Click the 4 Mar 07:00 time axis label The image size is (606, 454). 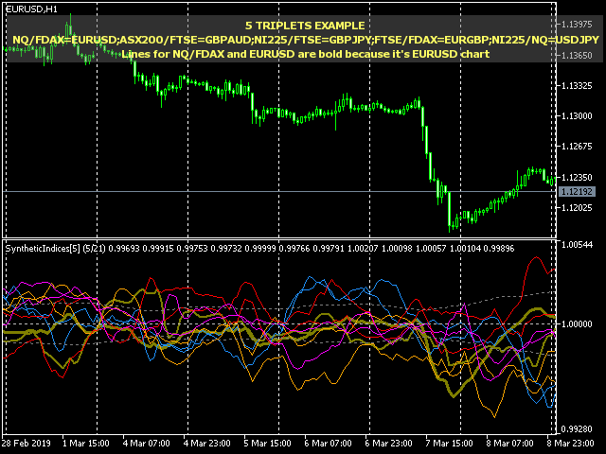(147, 444)
